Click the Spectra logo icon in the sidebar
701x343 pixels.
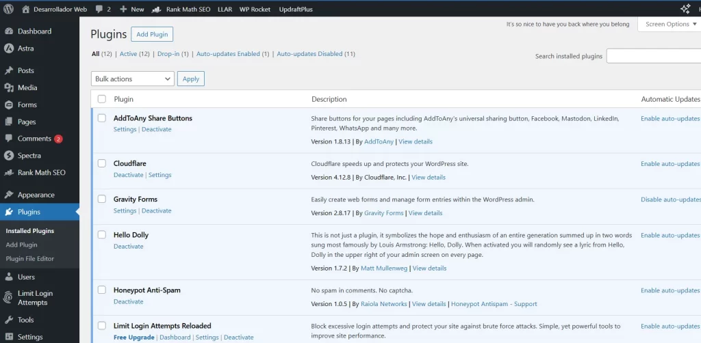[8, 156]
